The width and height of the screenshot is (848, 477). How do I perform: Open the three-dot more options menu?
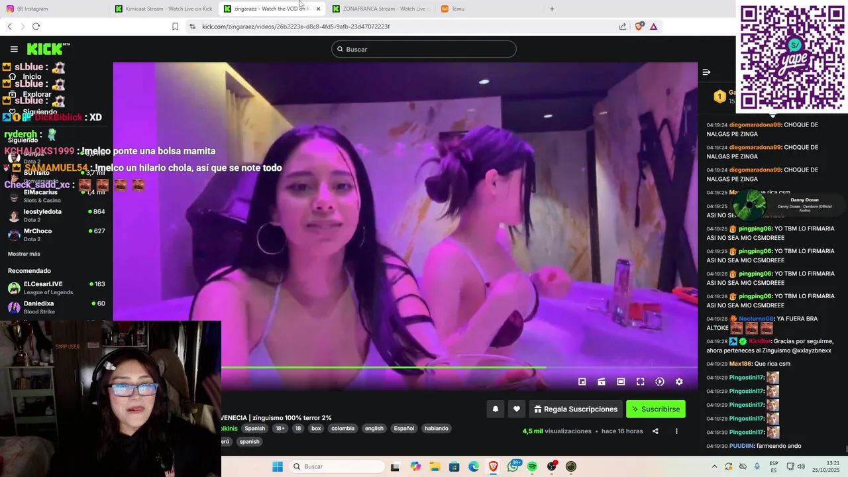(676, 431)
